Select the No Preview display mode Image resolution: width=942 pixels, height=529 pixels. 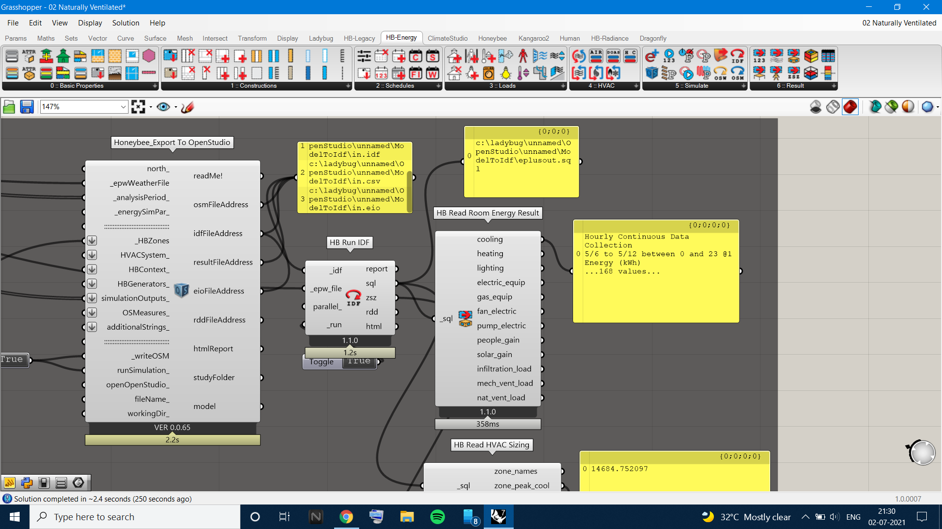click(x=815, y=107)
